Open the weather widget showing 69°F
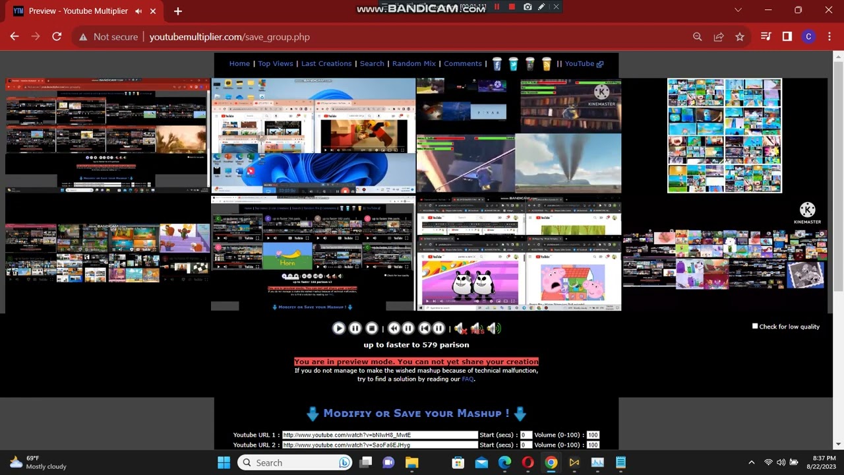The height and width of the screenshot is (475, 844). (x=38, y=462)
